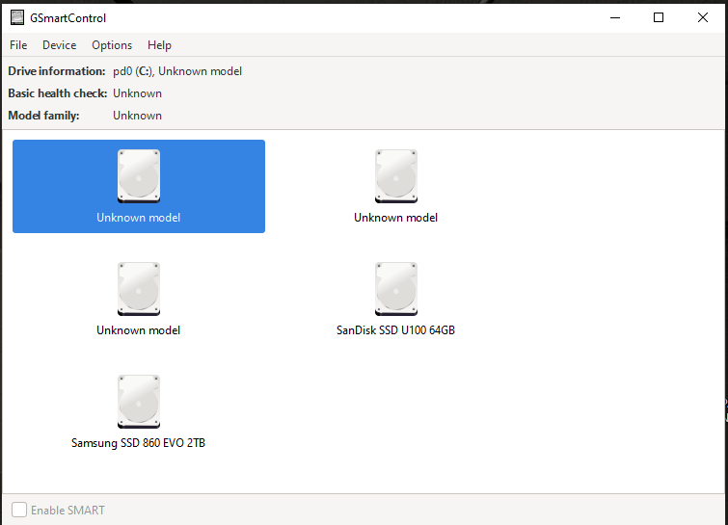Open the Device menu
Image resolution: width=728 pixels, height=525 pixels.
click(60, 45)
